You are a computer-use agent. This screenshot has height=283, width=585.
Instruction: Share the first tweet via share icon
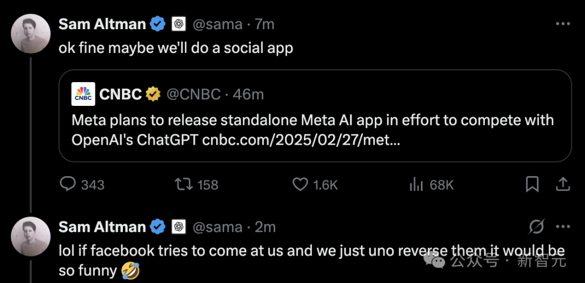pyautogui.click(x=563, y=185)
